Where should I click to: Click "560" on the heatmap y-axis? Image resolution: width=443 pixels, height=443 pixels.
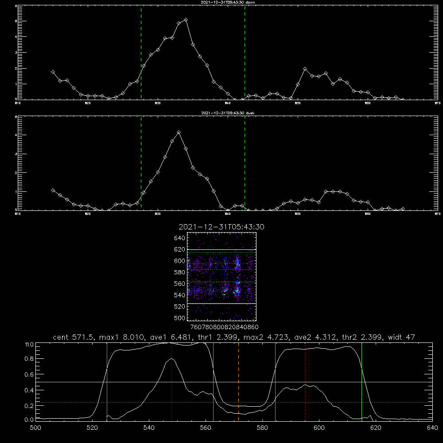pyautogui.click(x=180, y=284)
